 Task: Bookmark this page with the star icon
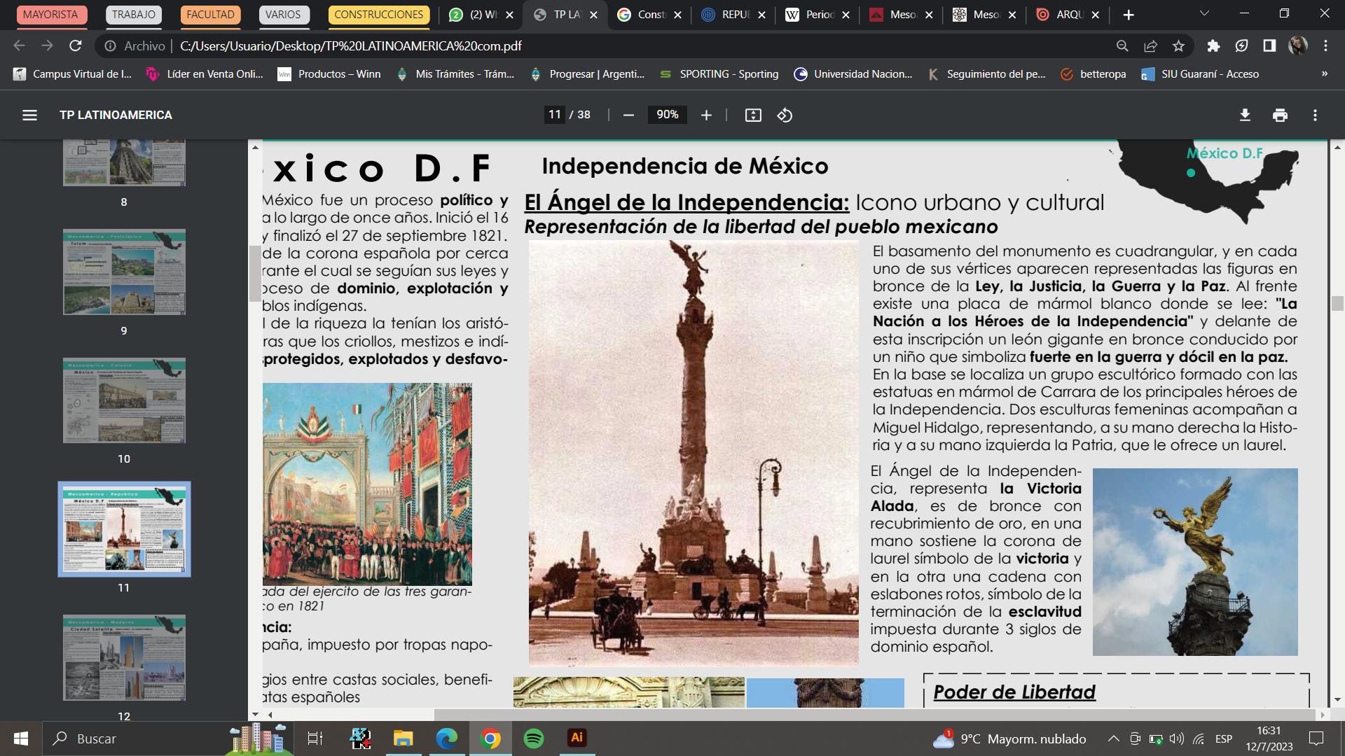click(x=1178, y=46)
